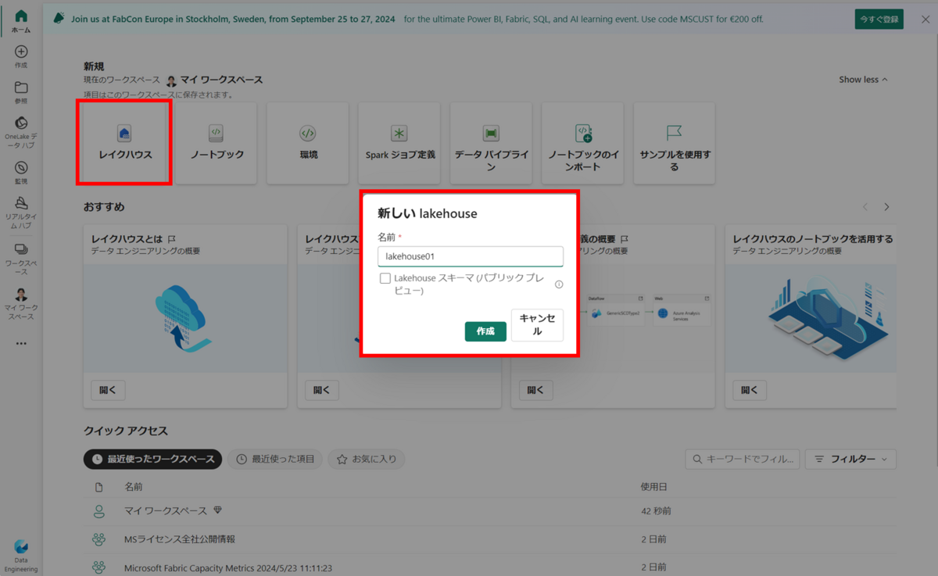Click the 42 秒前 date cell
Viewport: 938px width, 576px height.
657,511
